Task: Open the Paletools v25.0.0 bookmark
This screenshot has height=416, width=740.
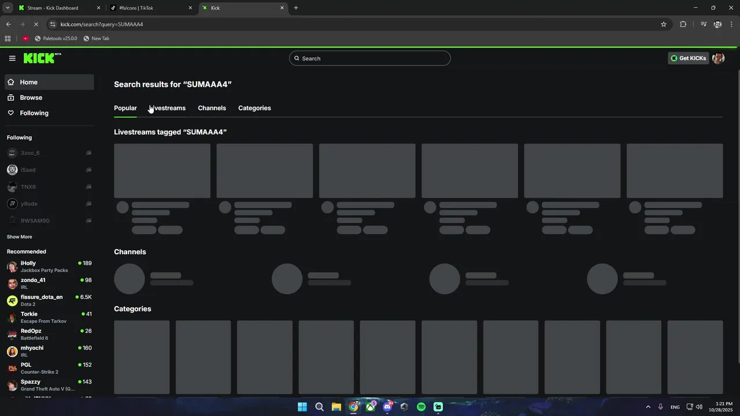Action: (x=56, y=39)
